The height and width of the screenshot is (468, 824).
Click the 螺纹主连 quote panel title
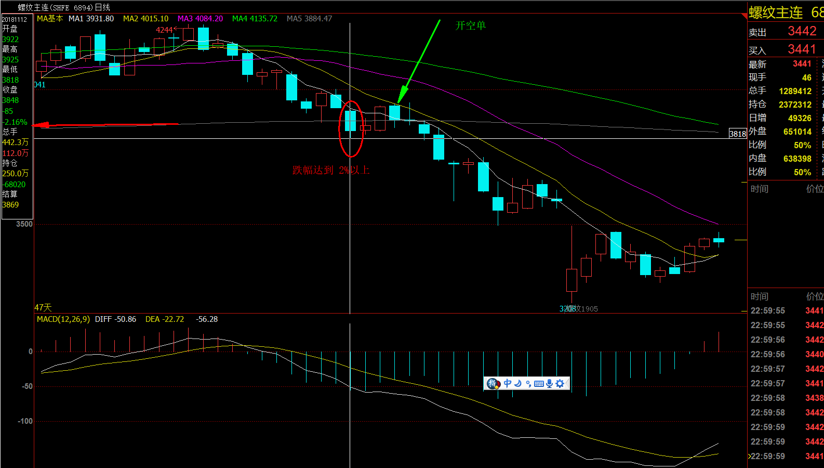776,12
